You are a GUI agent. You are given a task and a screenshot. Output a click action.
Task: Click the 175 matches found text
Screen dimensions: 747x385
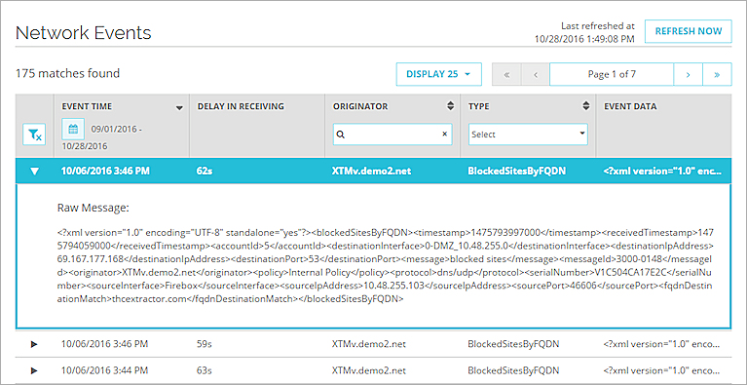pyautogui.click(x=67, y=73)
